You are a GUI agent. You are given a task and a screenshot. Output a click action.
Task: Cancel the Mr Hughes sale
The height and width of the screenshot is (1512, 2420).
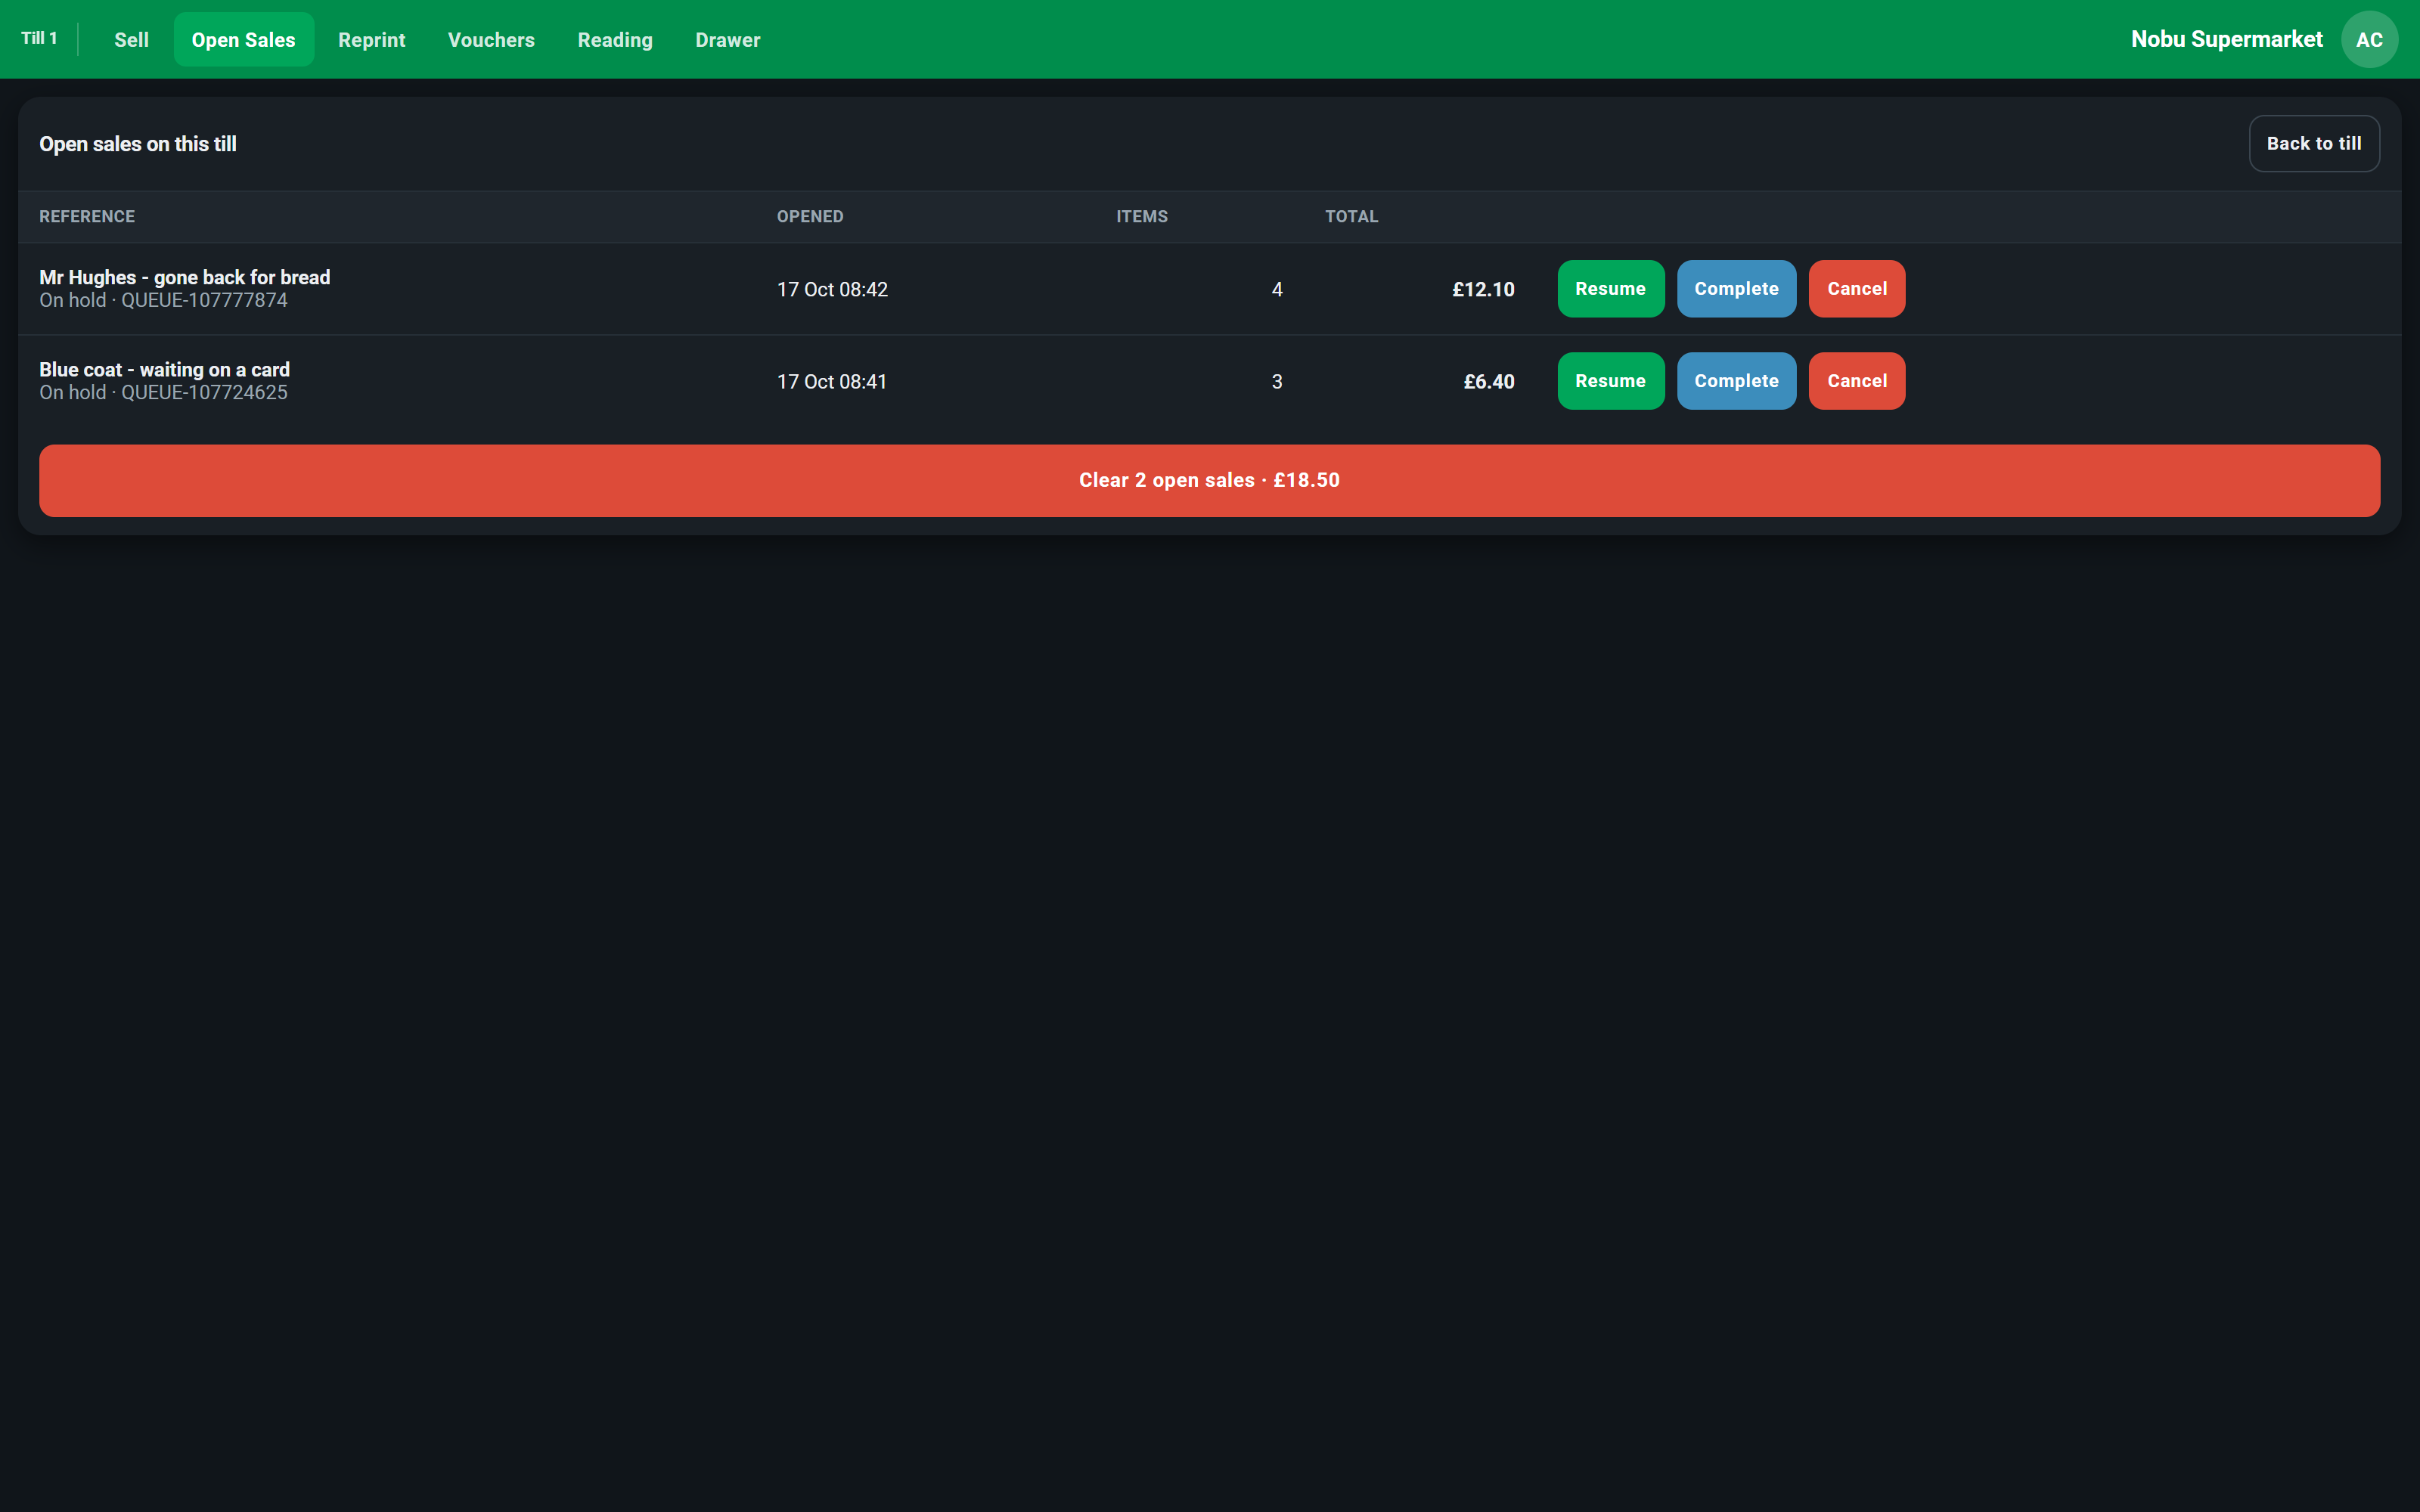1857,289
